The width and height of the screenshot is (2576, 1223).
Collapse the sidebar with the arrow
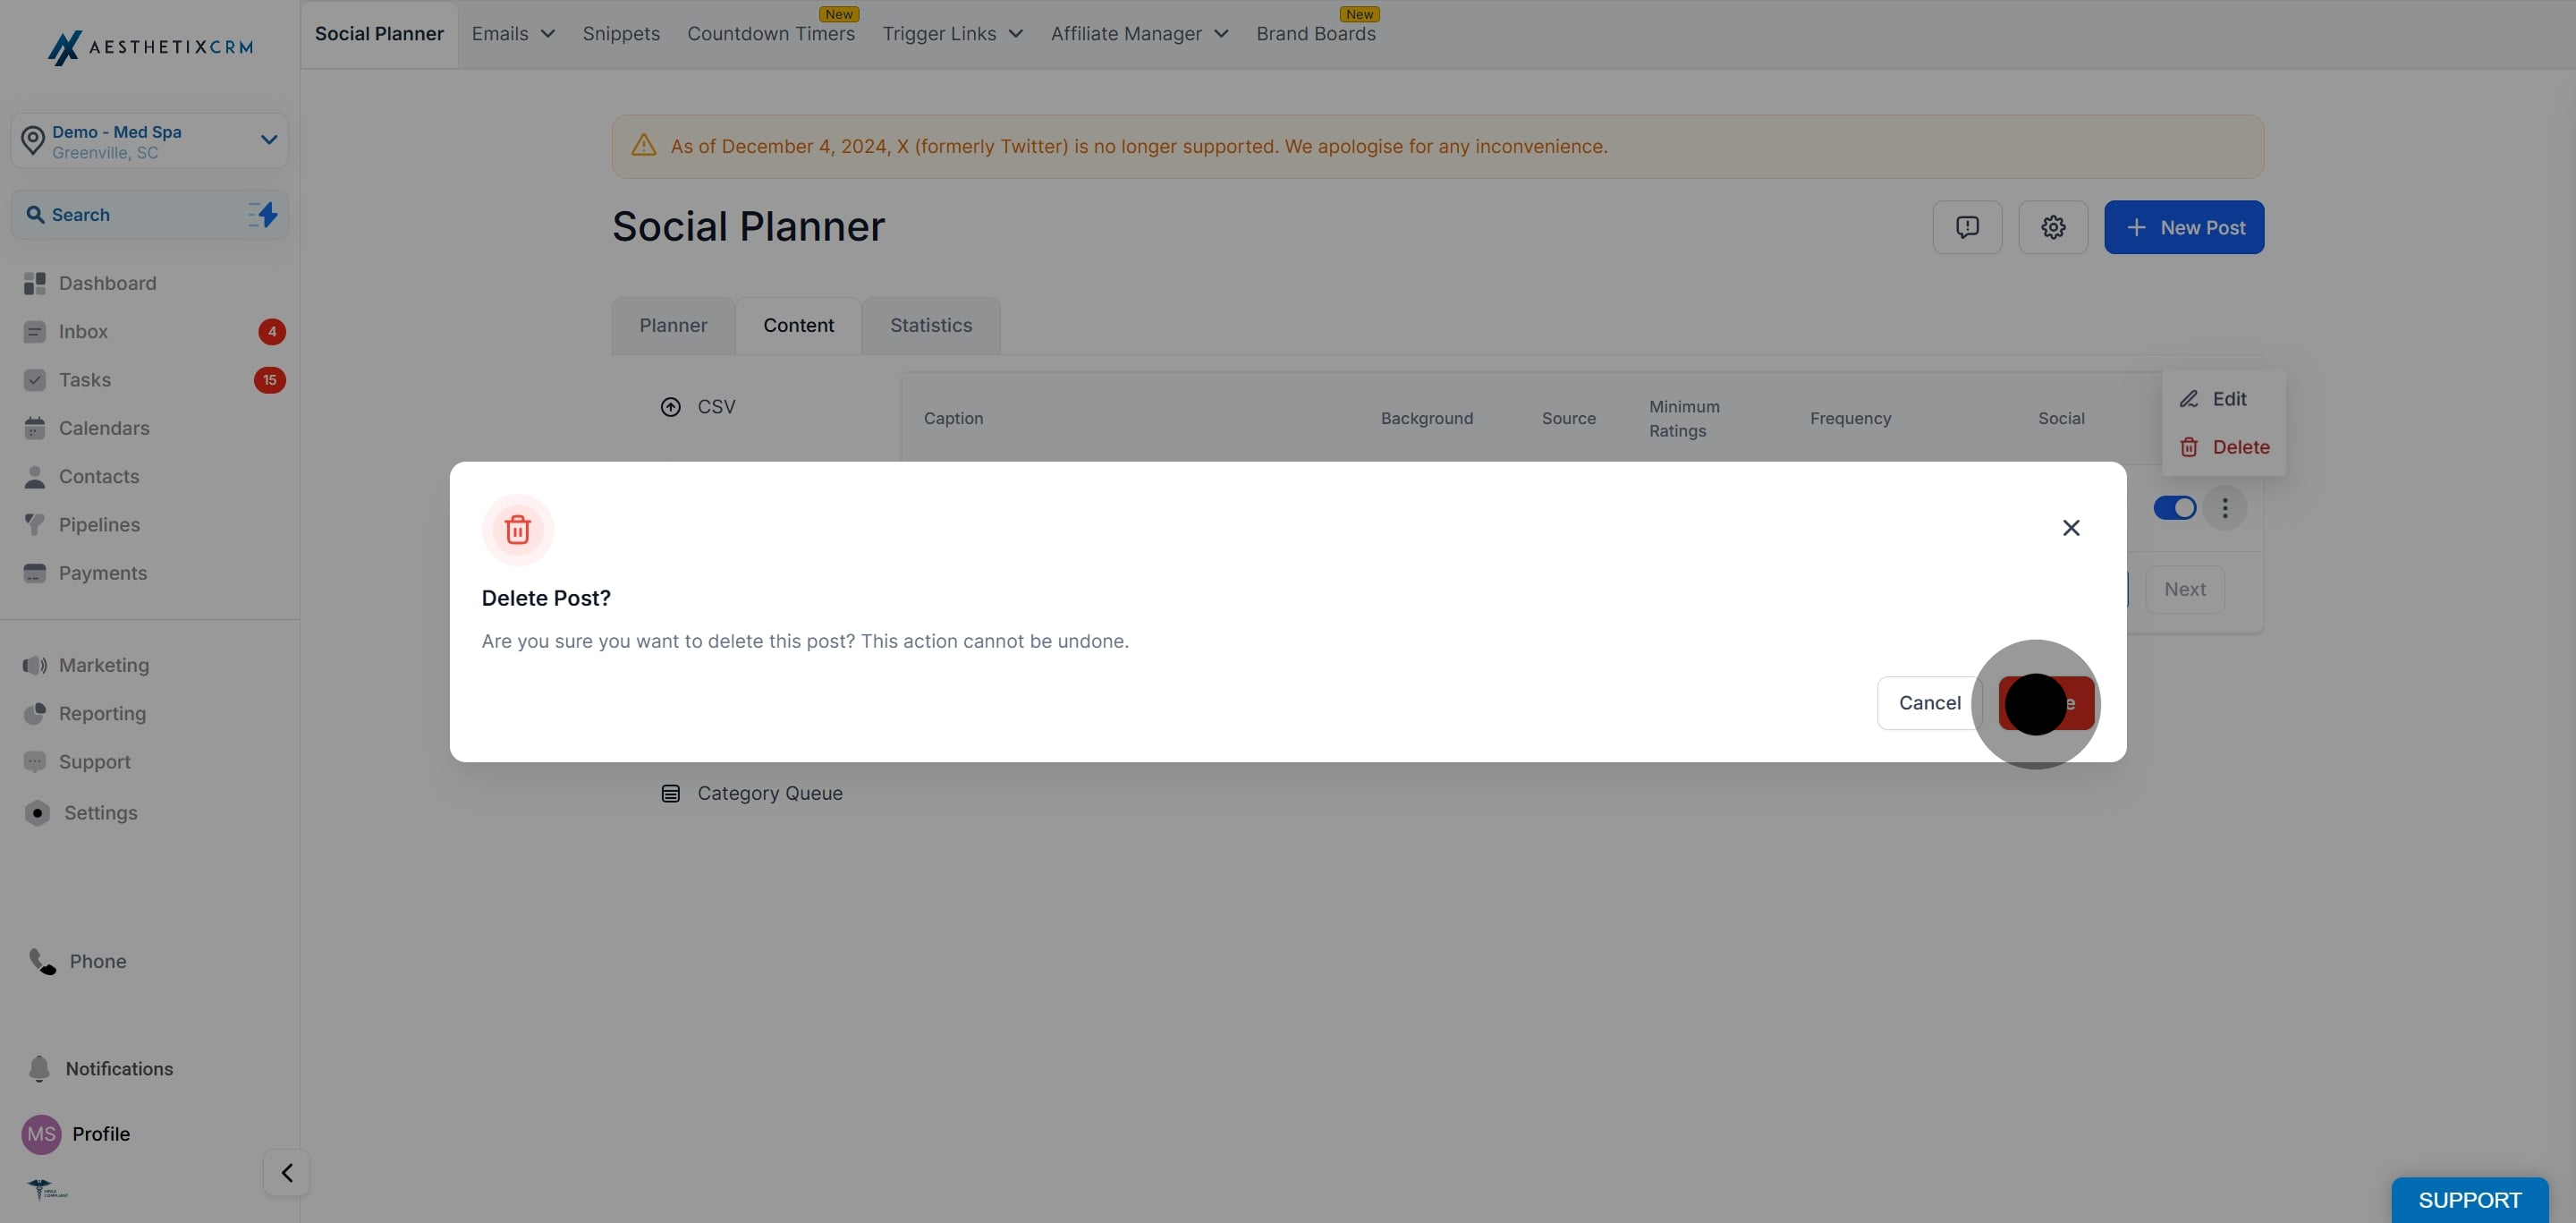tap(286, 1172)
